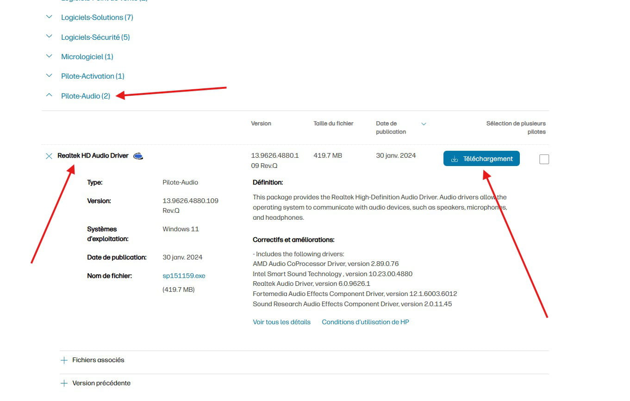Click the Realtek Audio Driver version 6.0.9626.1 line

pyautogui.click(x=312, y=284)
